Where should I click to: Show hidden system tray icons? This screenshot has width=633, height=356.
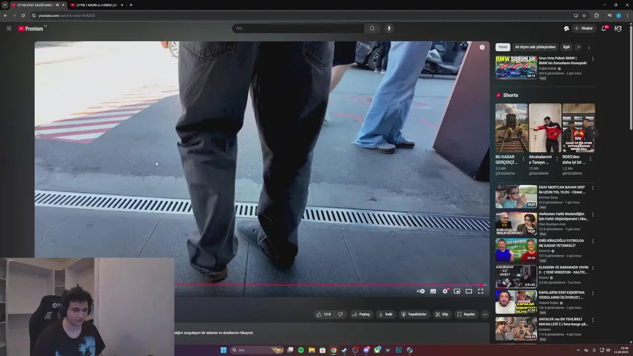click(x=578, y=350)
